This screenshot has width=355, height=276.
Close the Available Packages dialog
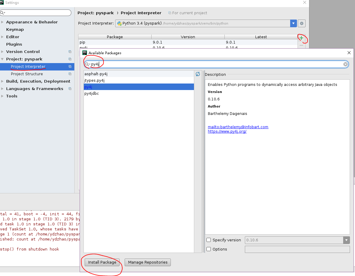(349, 53)
